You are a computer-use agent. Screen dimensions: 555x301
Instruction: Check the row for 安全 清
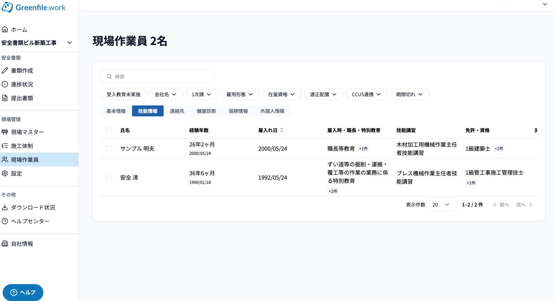click(x=109, y=177)
